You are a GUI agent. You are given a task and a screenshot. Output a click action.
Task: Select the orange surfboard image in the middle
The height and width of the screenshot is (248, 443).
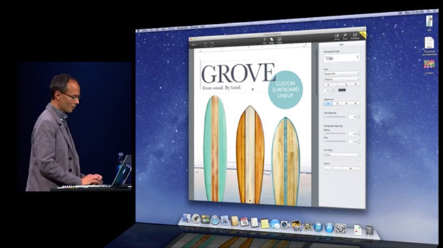pos(250,154)
